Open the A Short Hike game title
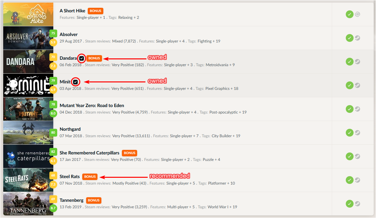The width and height of the screenshot is (376, 218). (72, 11)
